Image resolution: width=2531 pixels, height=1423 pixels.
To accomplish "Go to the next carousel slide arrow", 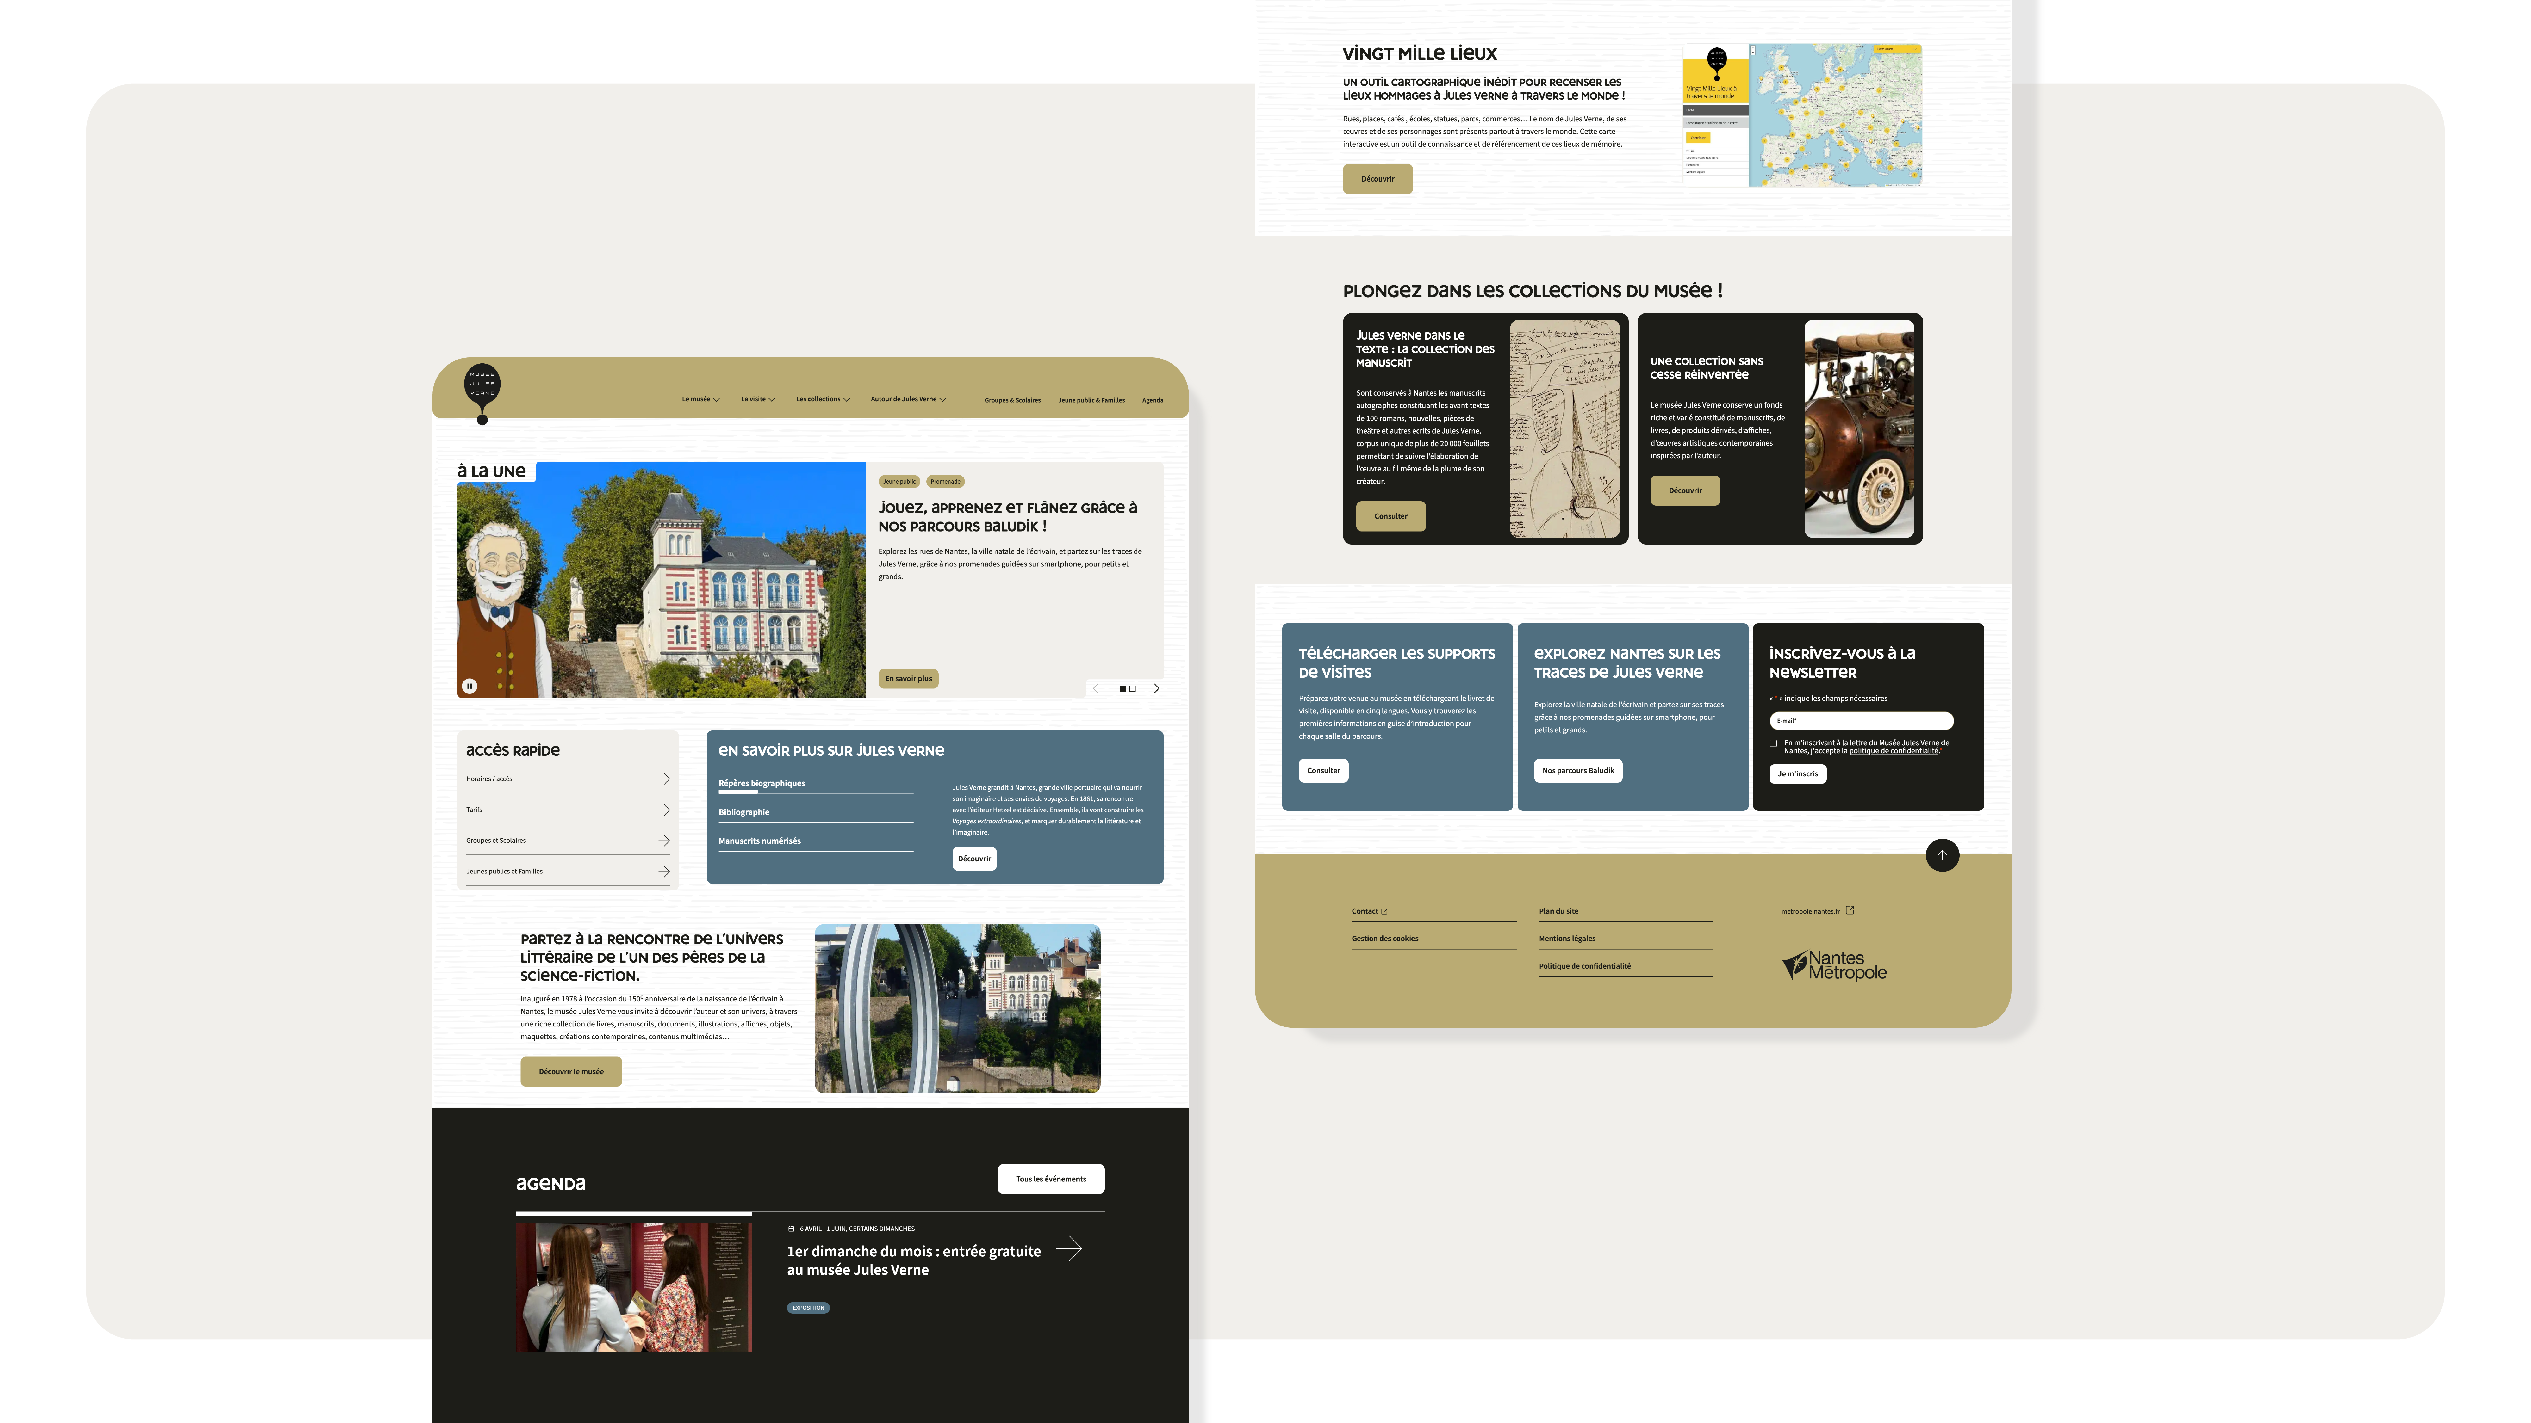I will [1156, 688].
